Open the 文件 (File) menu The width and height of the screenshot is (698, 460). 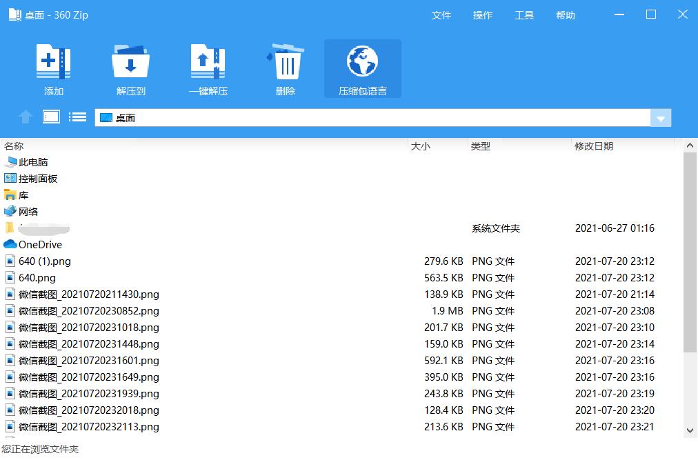pyautogui.click(x=441, y=14)
